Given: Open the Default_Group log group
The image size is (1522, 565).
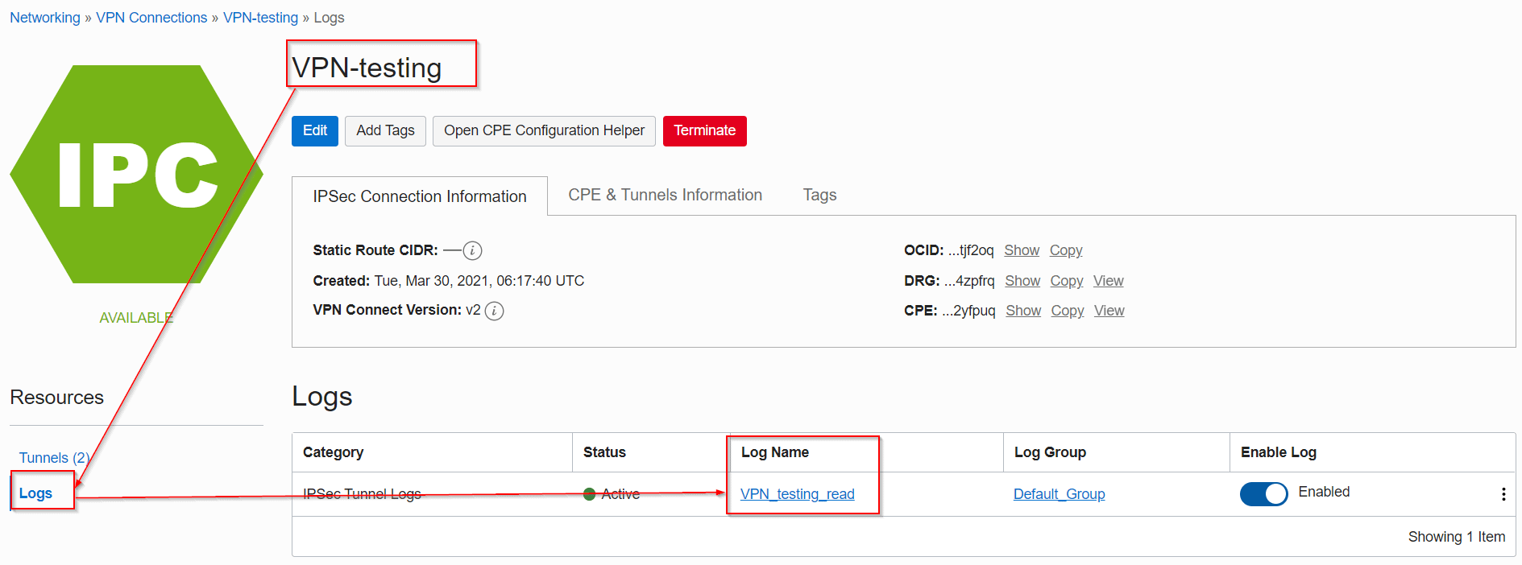Looking at the screenshot, I should pyautogui.click(x=1059, y=494).
